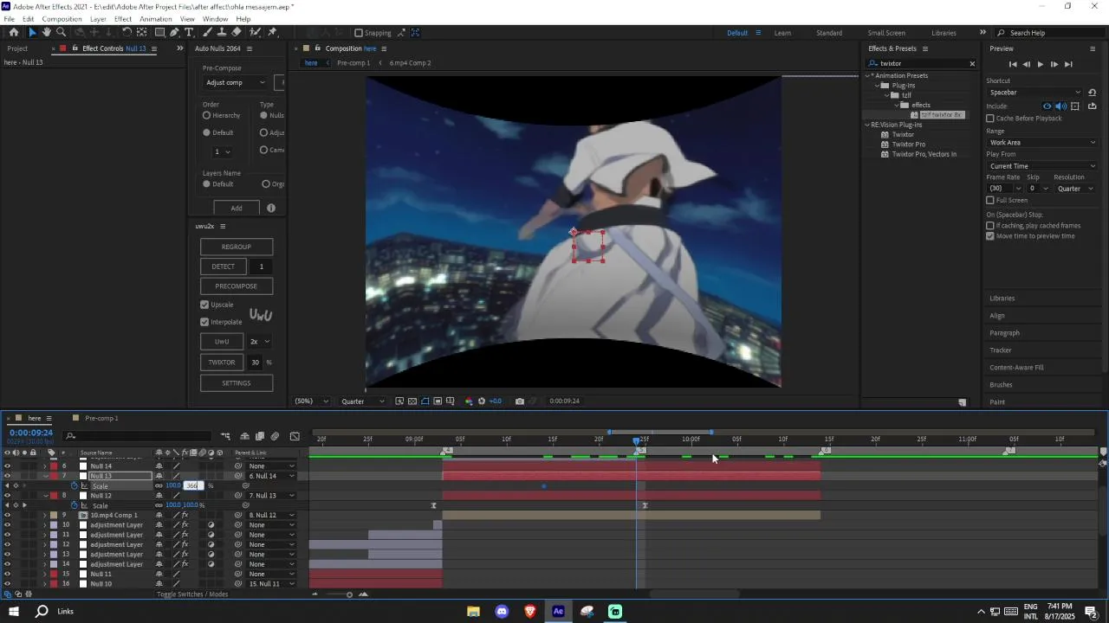Open Brave browser from taskbar
Viewport: 1109px width, 623px height.
pyautogui.click(x=530, y=612)
